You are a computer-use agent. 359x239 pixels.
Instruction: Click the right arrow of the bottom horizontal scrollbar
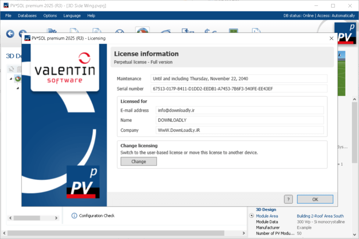click(244, 233)
